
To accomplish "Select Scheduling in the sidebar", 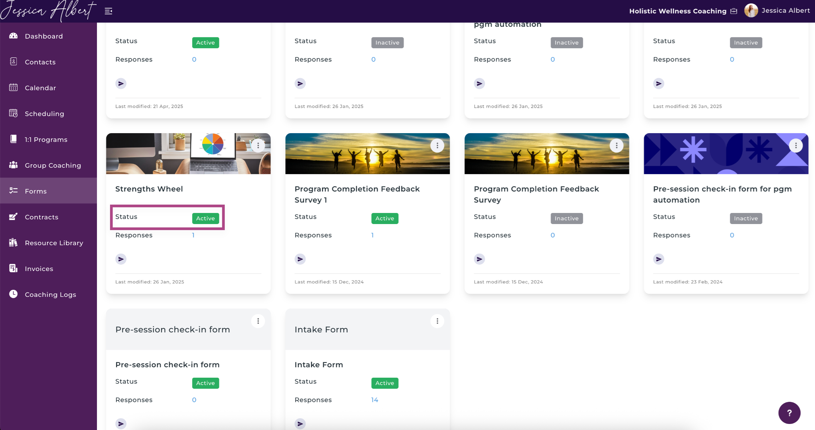I will 48,113.
